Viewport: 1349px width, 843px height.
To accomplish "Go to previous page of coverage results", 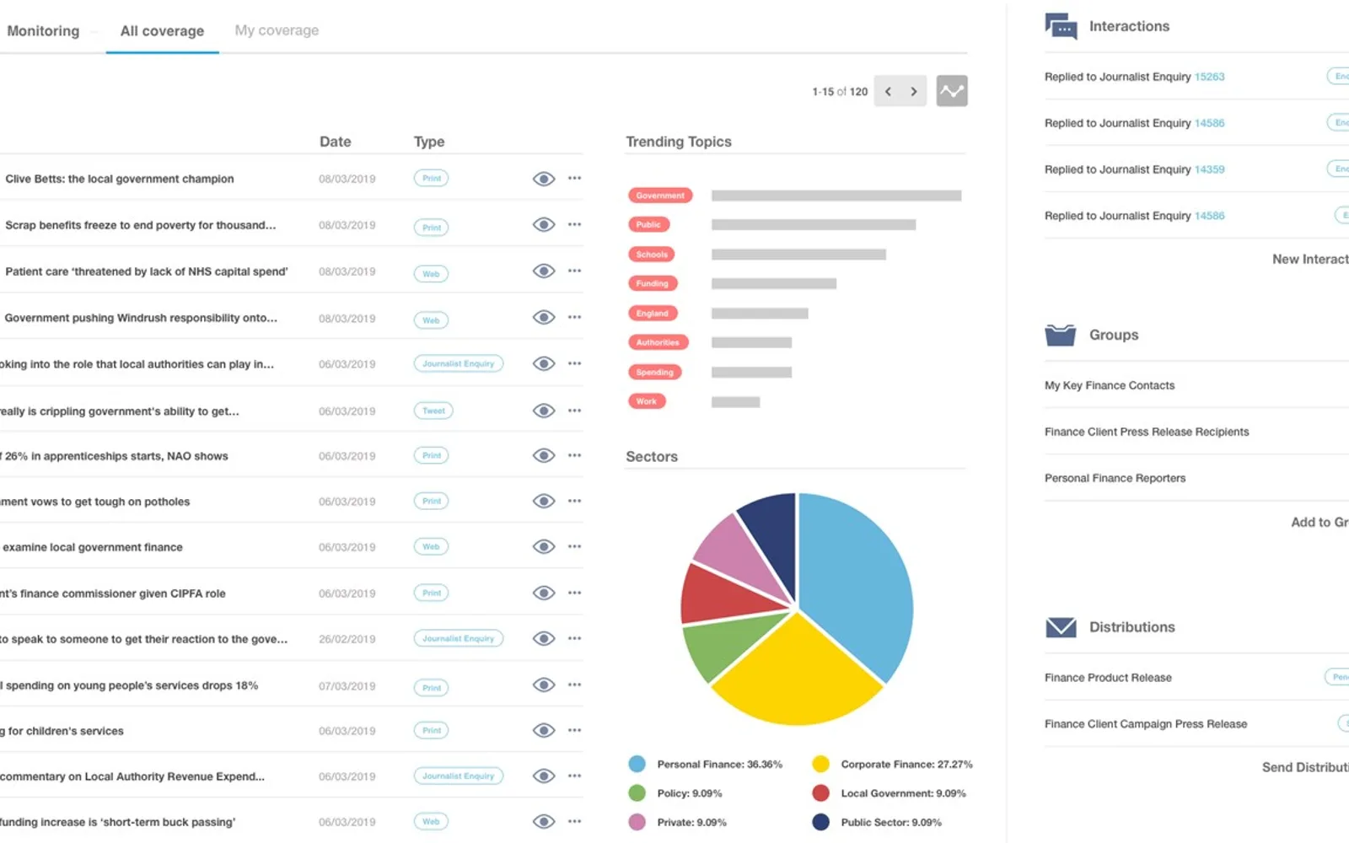I will 888,91.
